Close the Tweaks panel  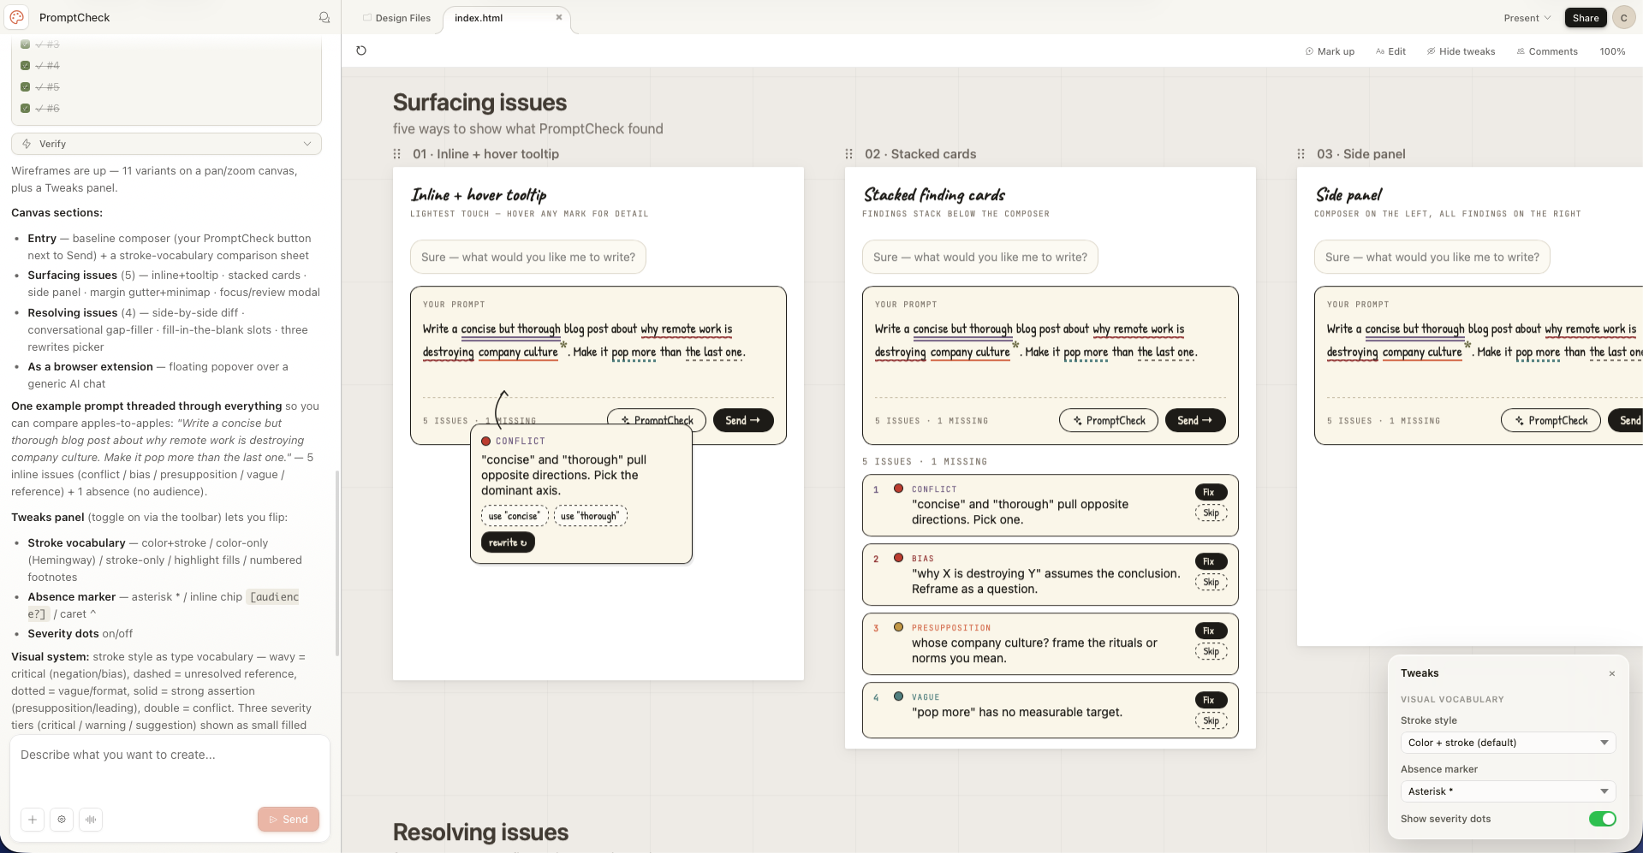coord(1612,673)
